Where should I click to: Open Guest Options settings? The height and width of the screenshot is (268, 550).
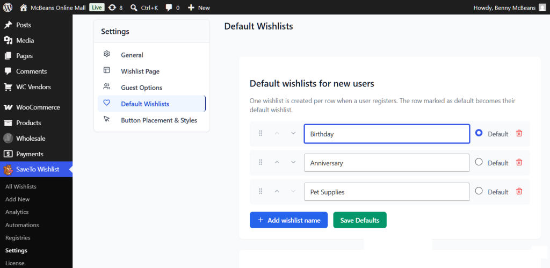[151, 88]
